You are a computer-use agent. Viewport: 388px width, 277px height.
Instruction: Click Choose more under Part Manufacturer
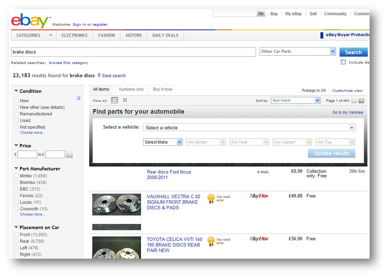[x=32, y=215]
